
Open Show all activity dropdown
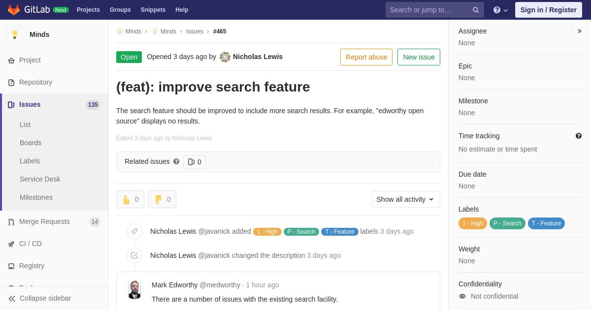[x=406, y=199]
